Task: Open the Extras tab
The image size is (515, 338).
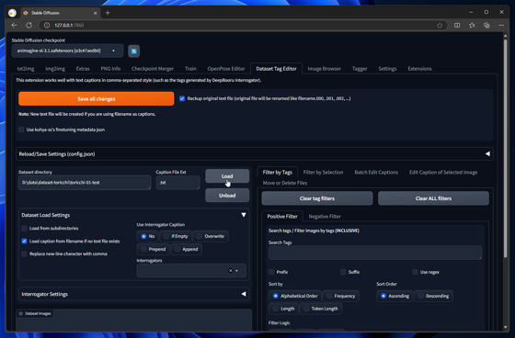Action: coord(83,69)
